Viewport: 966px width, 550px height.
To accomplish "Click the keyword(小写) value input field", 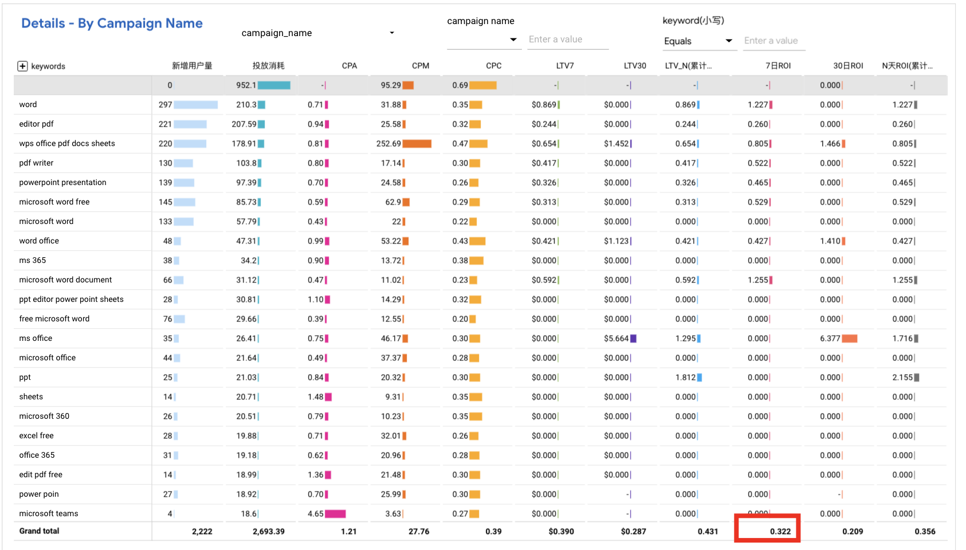I will point(774,41).
